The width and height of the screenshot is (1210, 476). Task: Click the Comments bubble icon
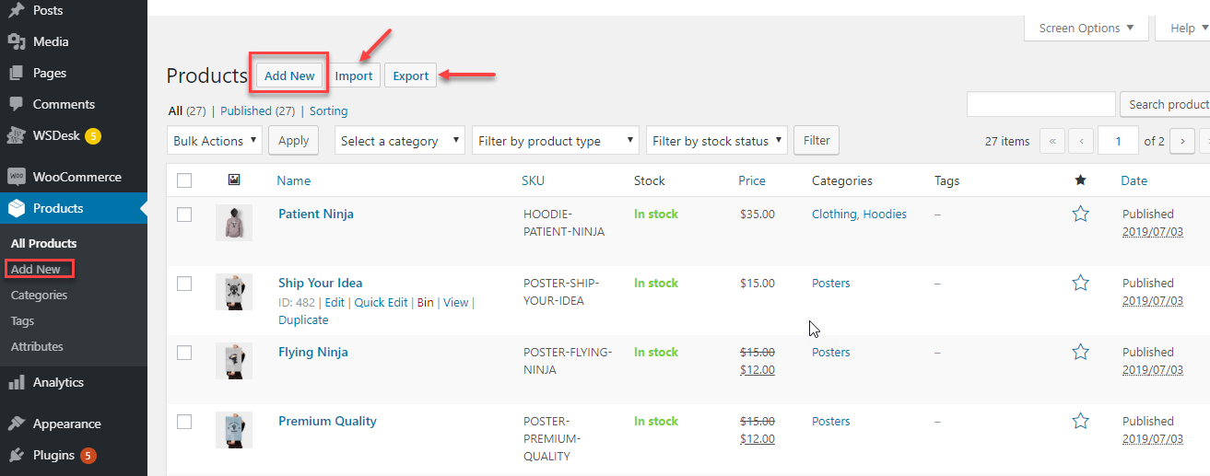point(17,104)
